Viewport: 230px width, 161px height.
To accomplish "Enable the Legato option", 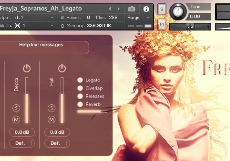I will coord(80,80).
